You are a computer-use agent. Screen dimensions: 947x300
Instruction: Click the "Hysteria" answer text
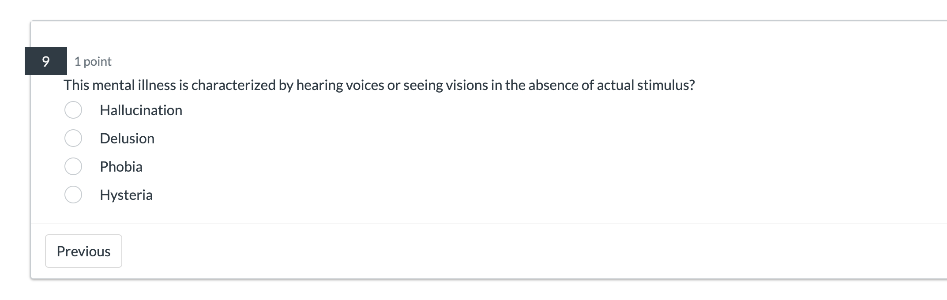coord(126,195)
